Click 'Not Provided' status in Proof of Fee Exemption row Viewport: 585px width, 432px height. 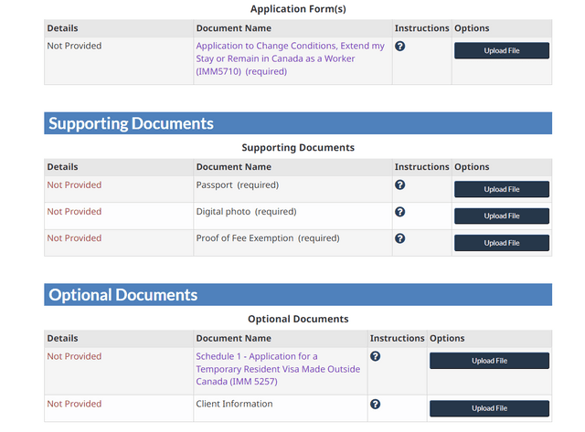tap(74, 238)
